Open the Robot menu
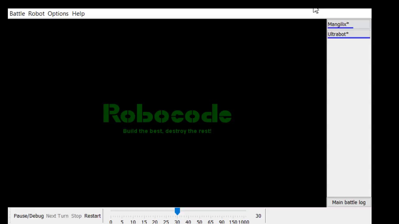399x224 pixels. tap(36, 14)
